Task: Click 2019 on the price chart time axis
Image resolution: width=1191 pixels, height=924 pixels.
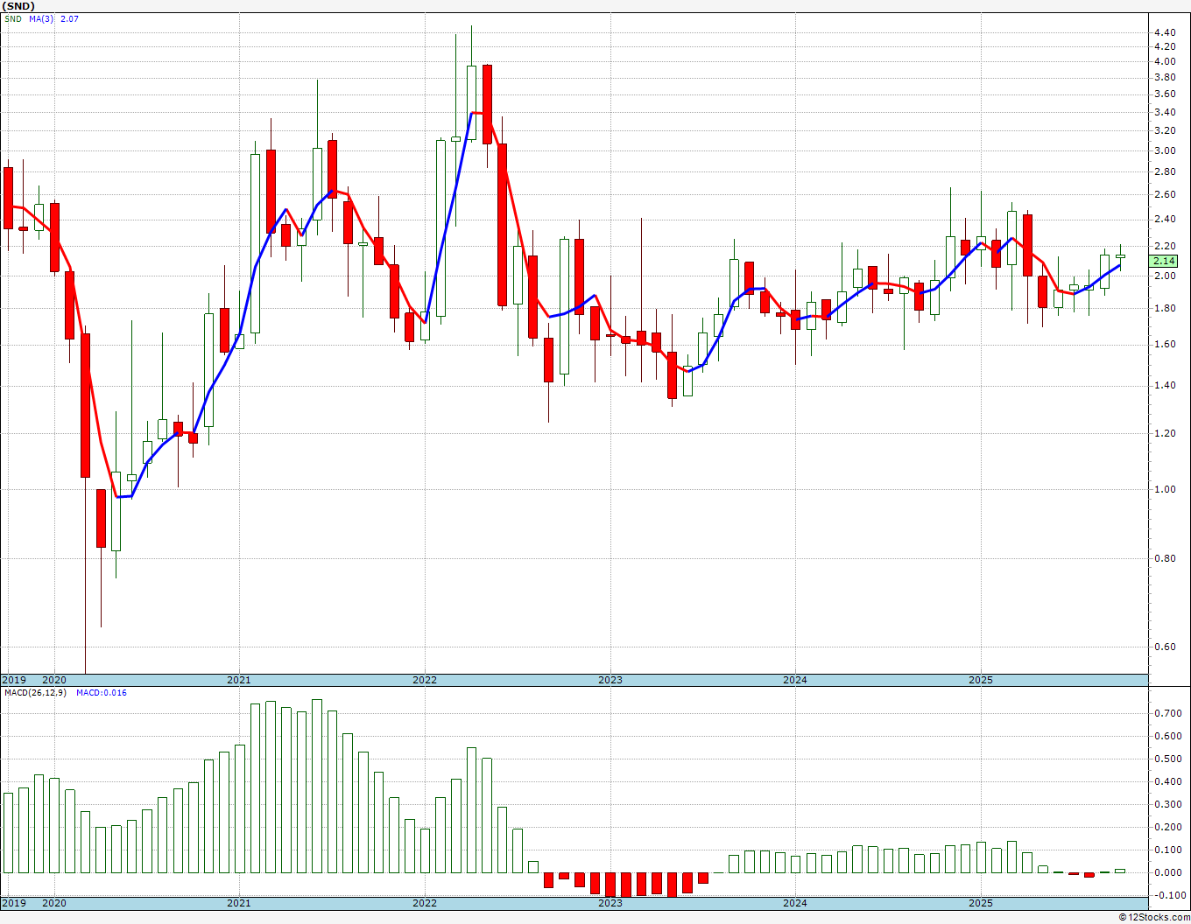Action: click(14, 680)
